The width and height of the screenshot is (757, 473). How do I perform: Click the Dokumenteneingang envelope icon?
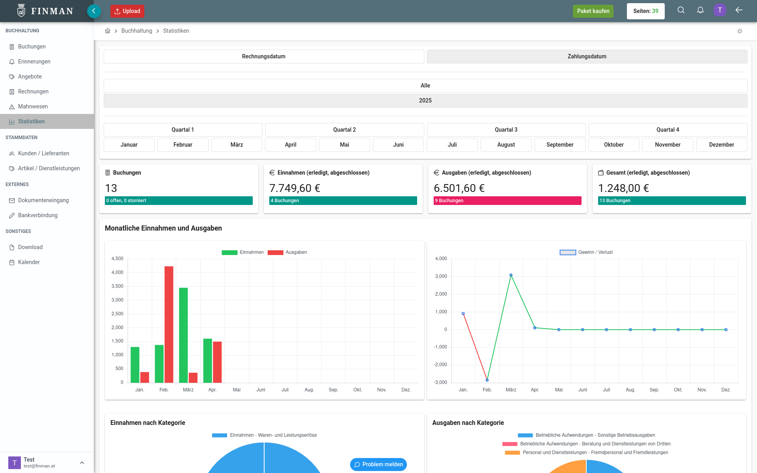pos(12,201)
